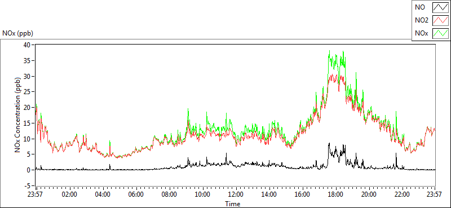Click the 12:00 time axis label

click(236, 194)
